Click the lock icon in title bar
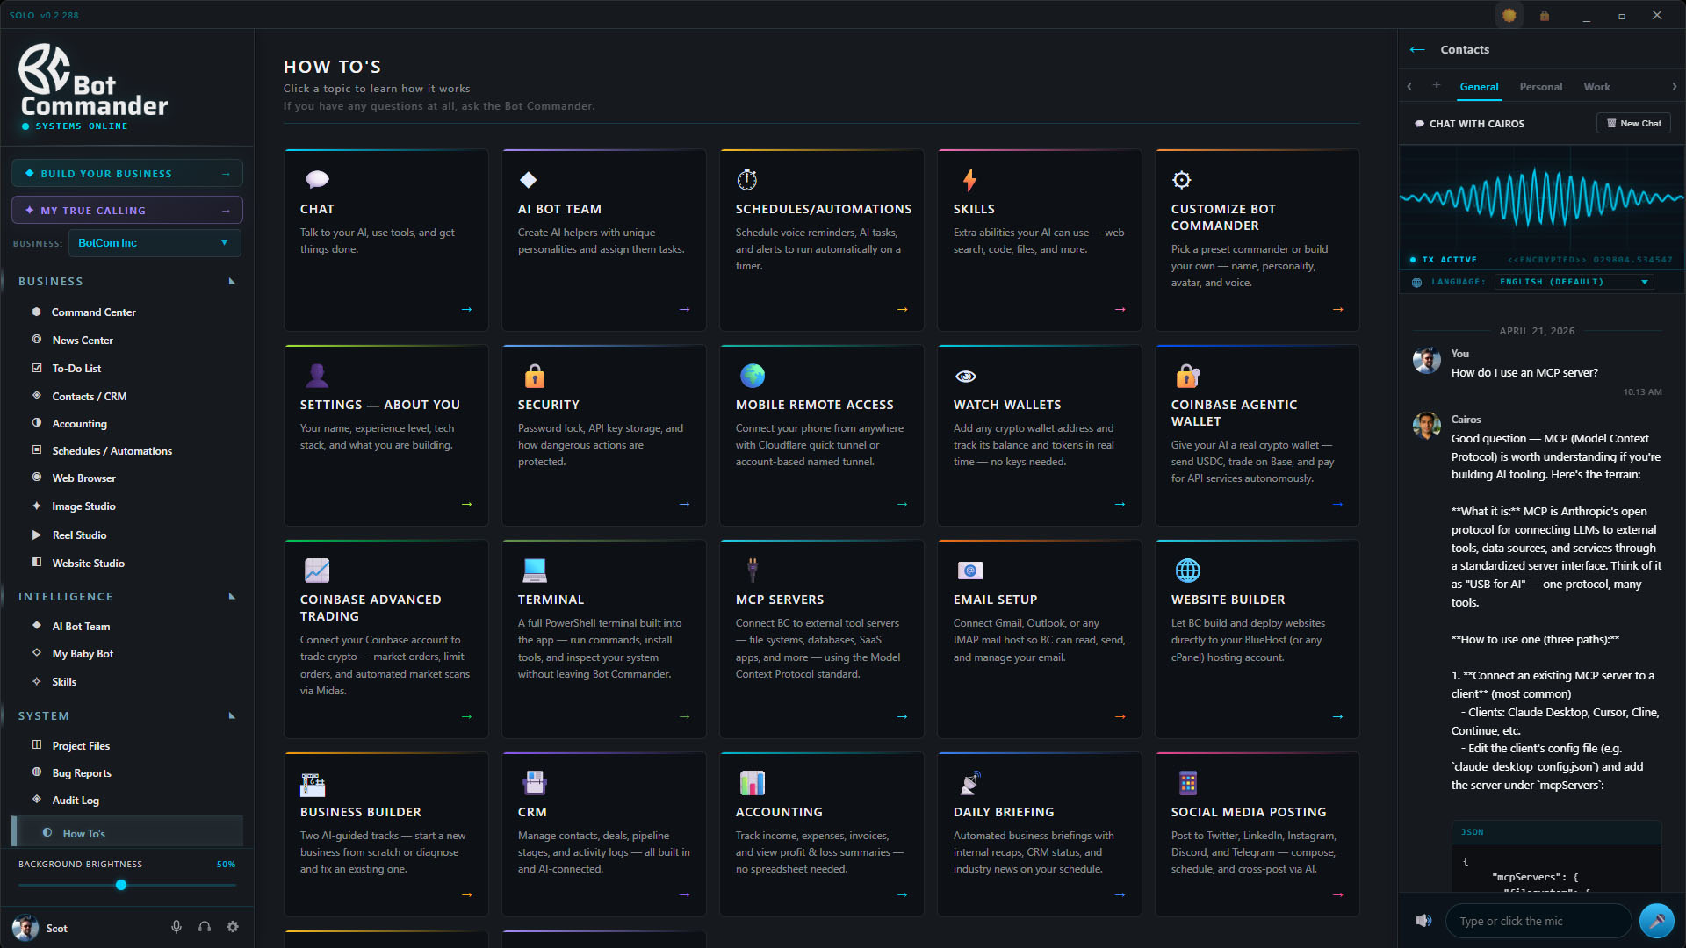The width and height of the screenshot is (1686, 948). [x=1545, y=16]
